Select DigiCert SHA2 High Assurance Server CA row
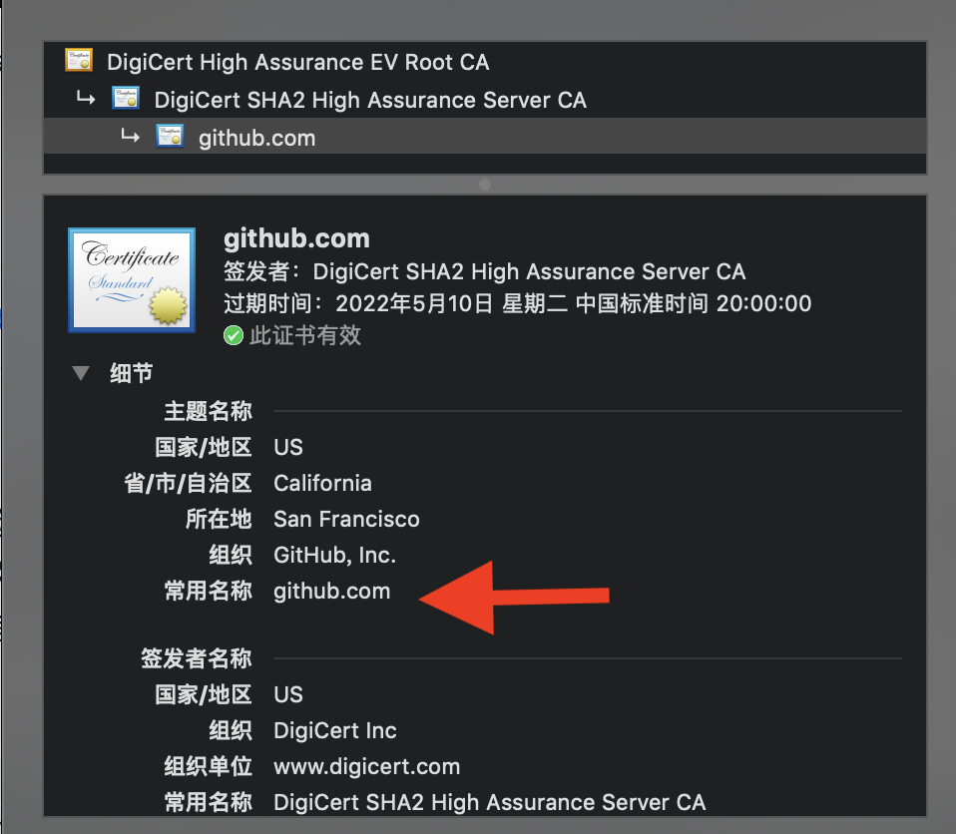Viewport: 956px width, 834px height. pos(369,100)
